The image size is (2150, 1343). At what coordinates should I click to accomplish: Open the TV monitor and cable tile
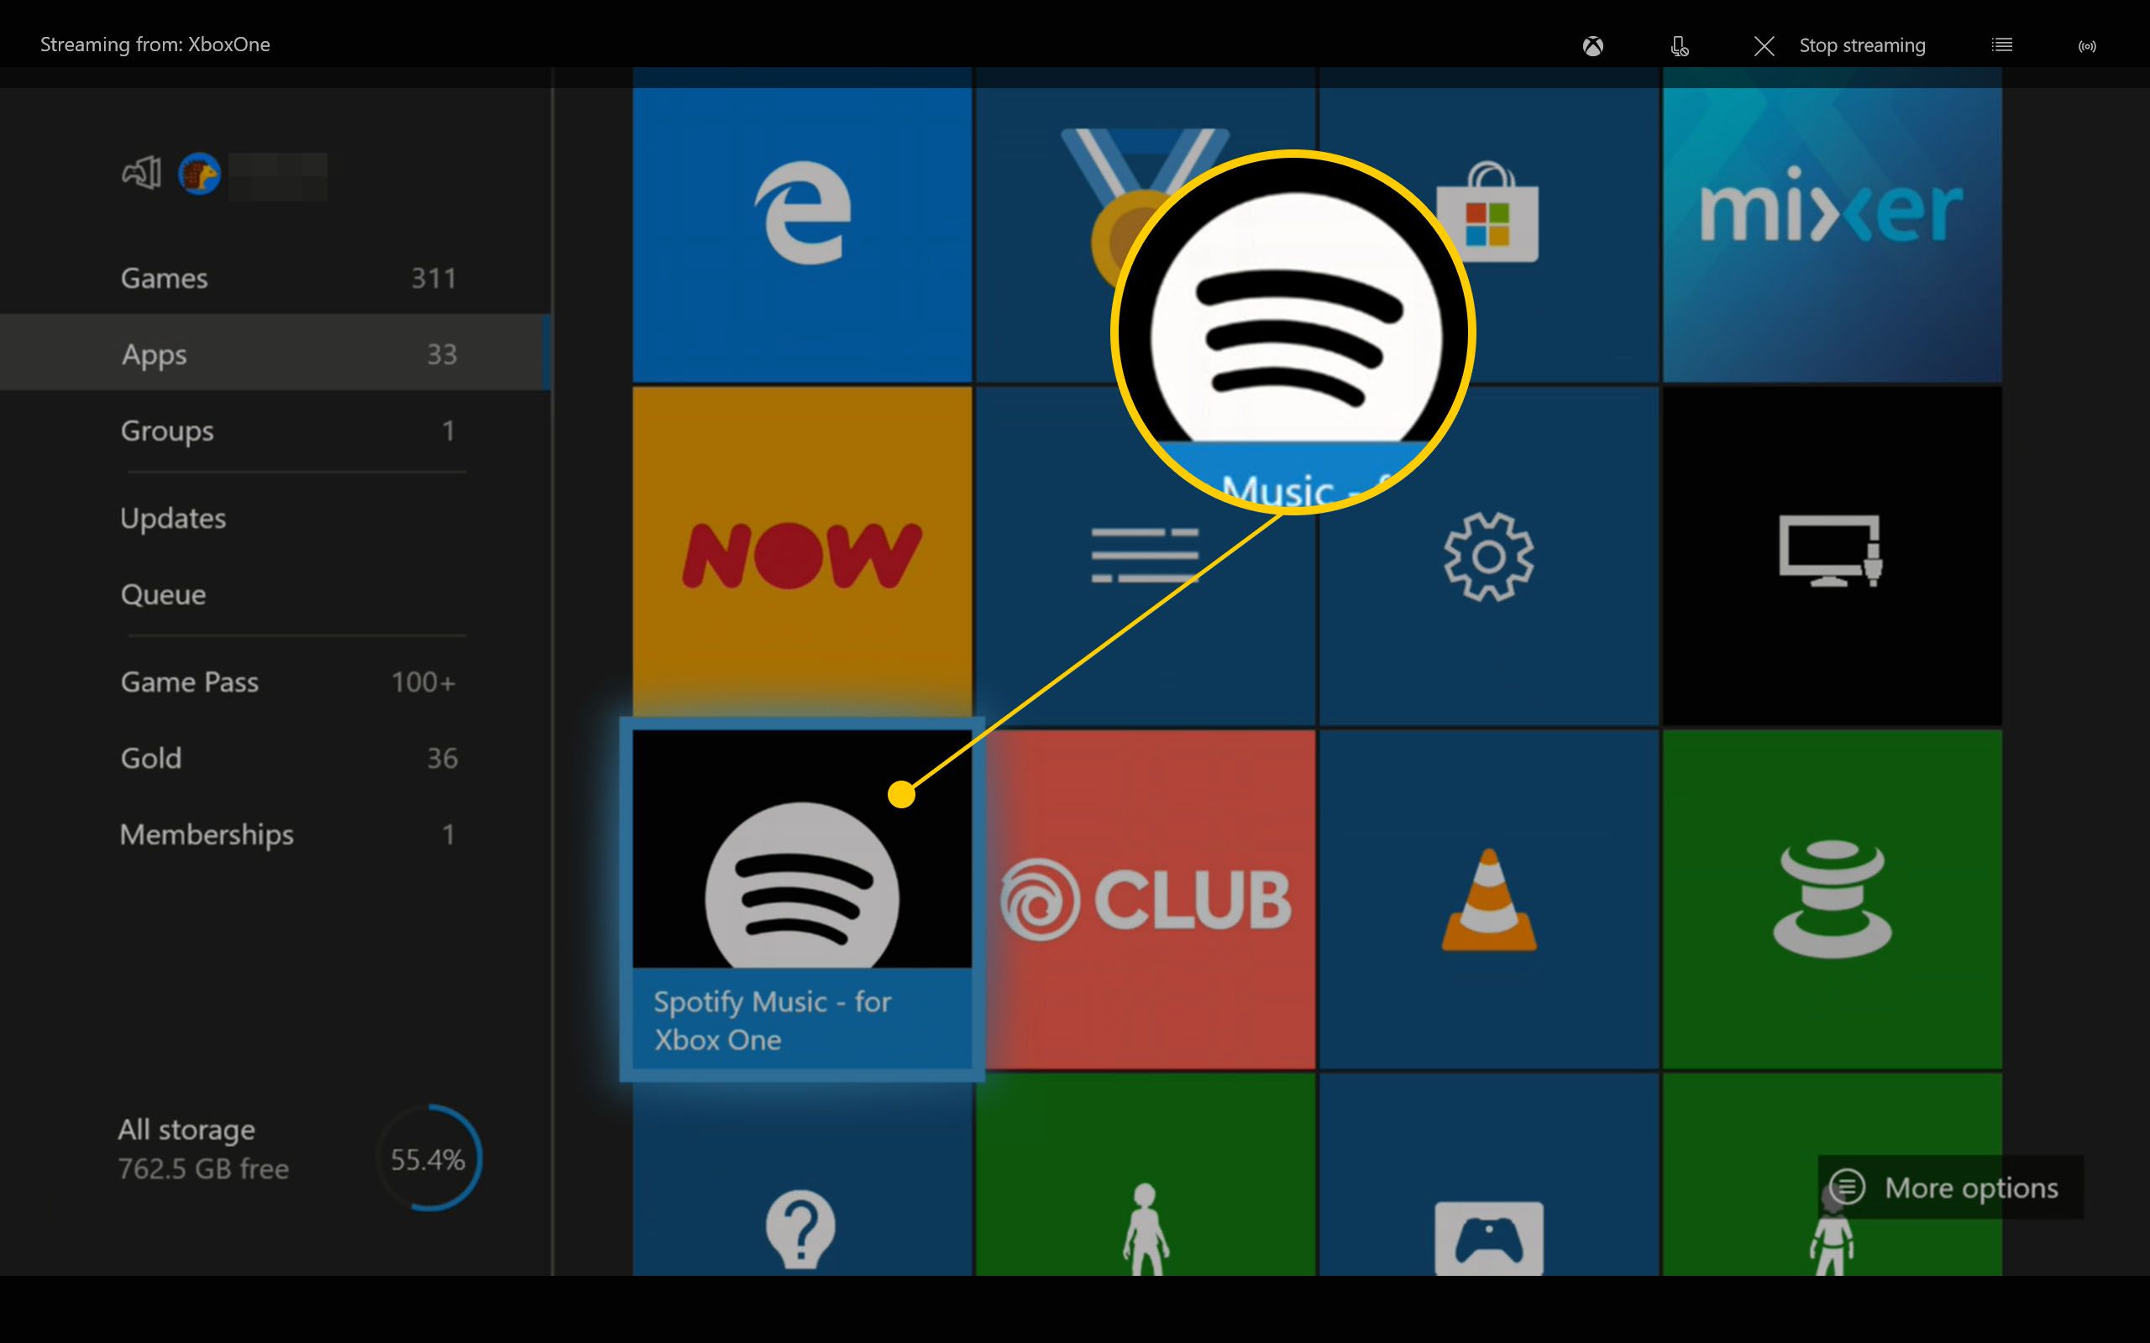[1832, 555]
